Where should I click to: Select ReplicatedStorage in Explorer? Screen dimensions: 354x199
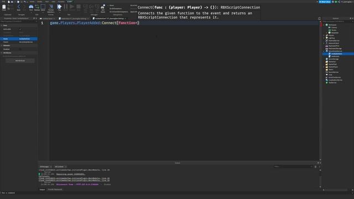(335, 49)
